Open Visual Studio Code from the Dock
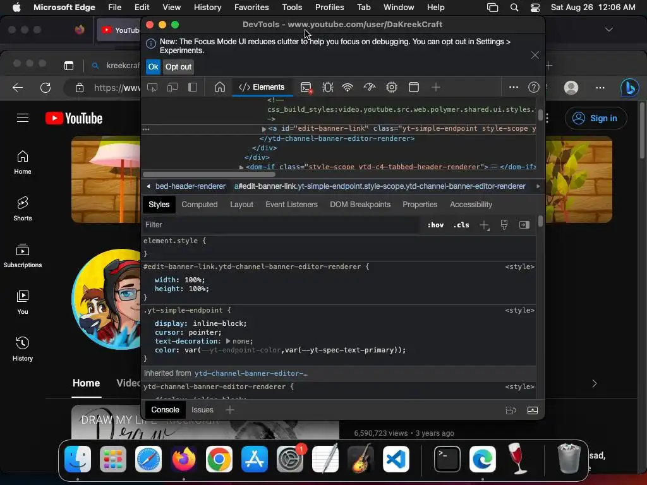The height and width of the screenshot is (485, 647). point(396,459)
